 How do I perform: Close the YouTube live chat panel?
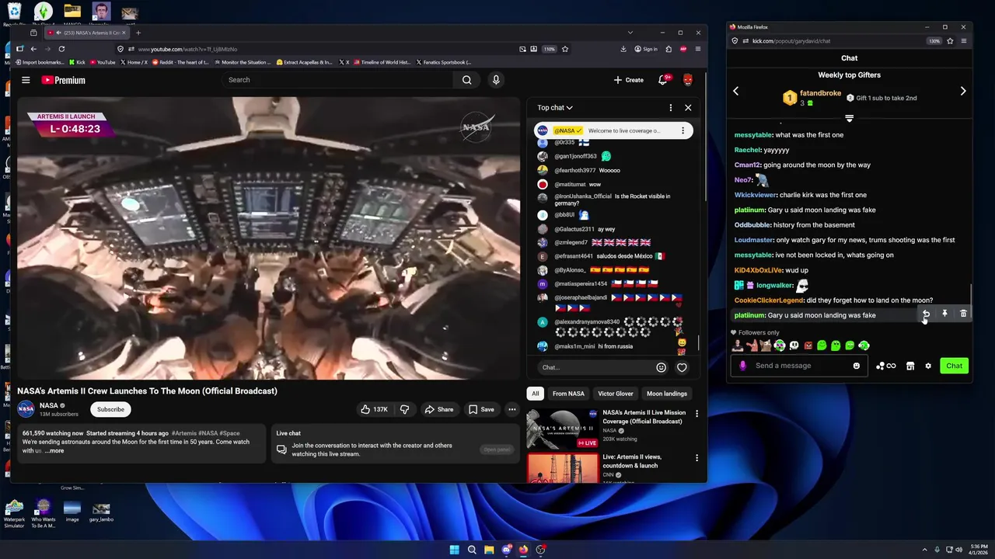[688, 108]
